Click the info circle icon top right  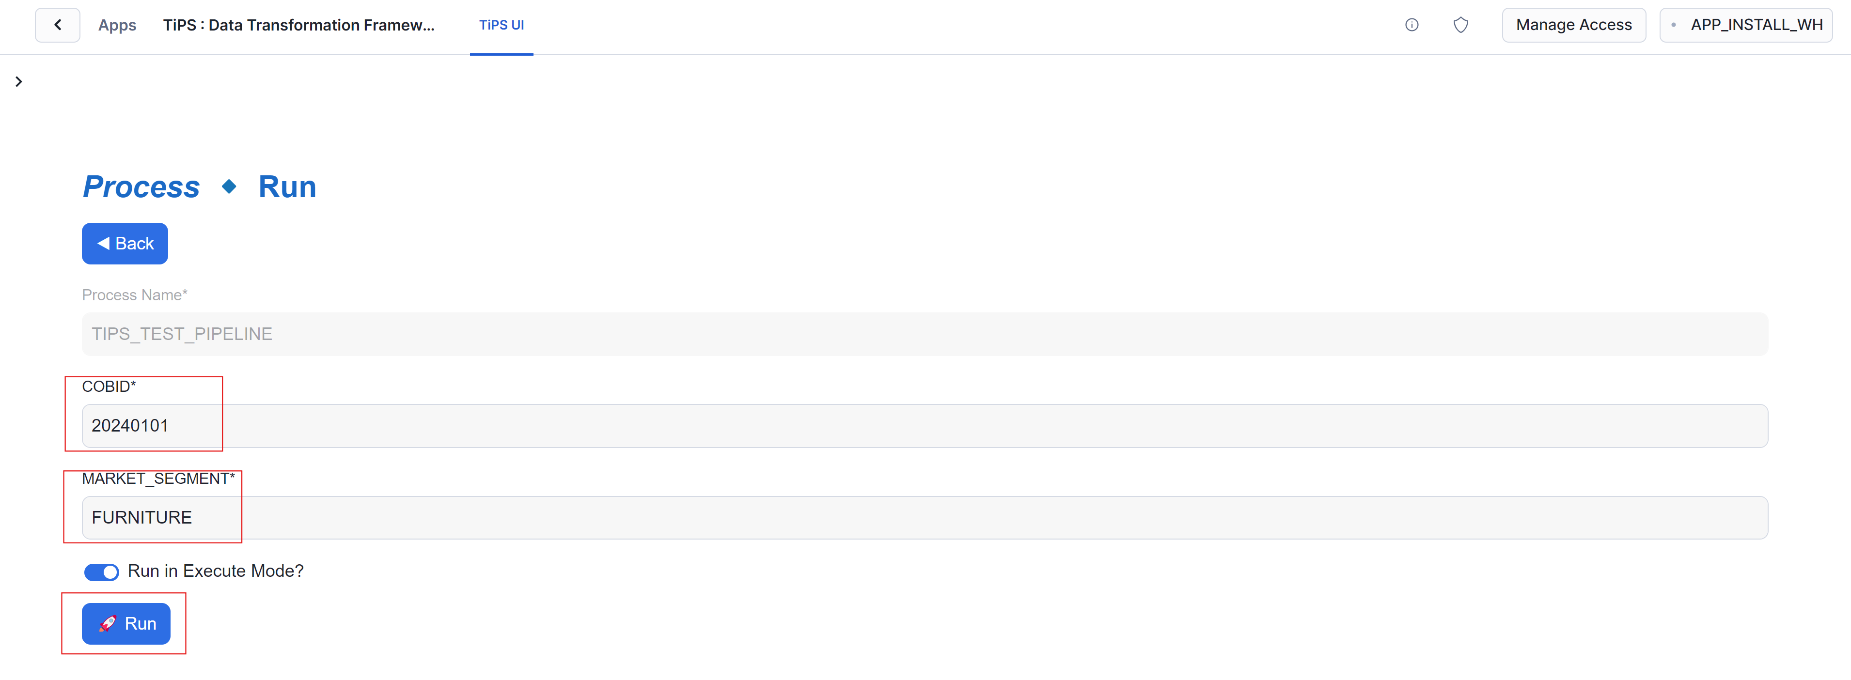(x=1412, y=25)
